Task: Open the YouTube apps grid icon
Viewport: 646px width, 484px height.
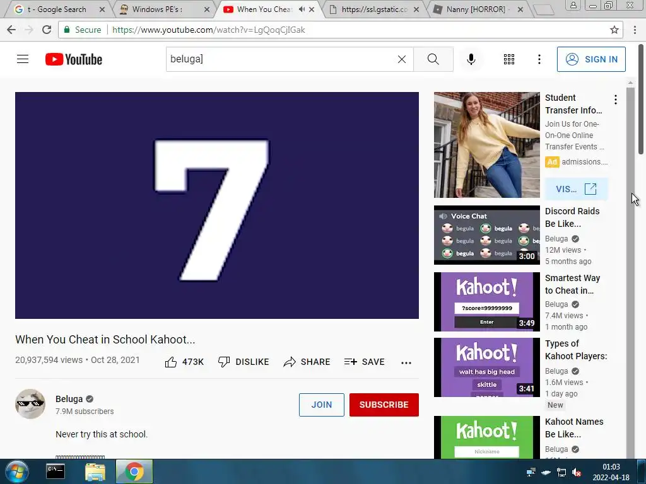Action: [509, 59]
